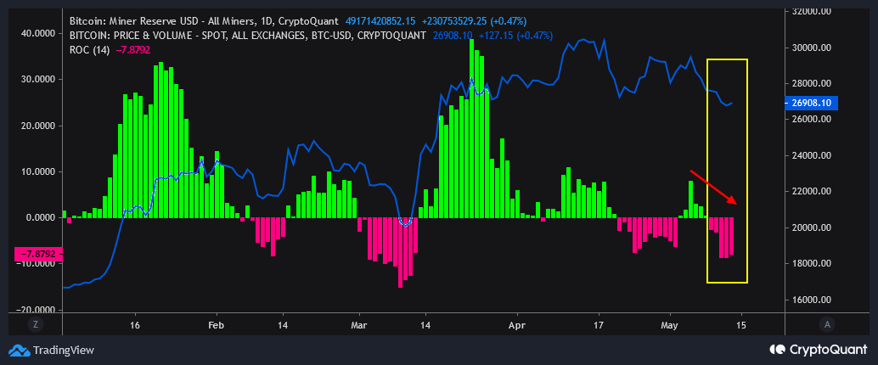This screenshot has height=365, width=878.
Task: Select the Miner Reserve USD legend title
Action: (204, 21)
